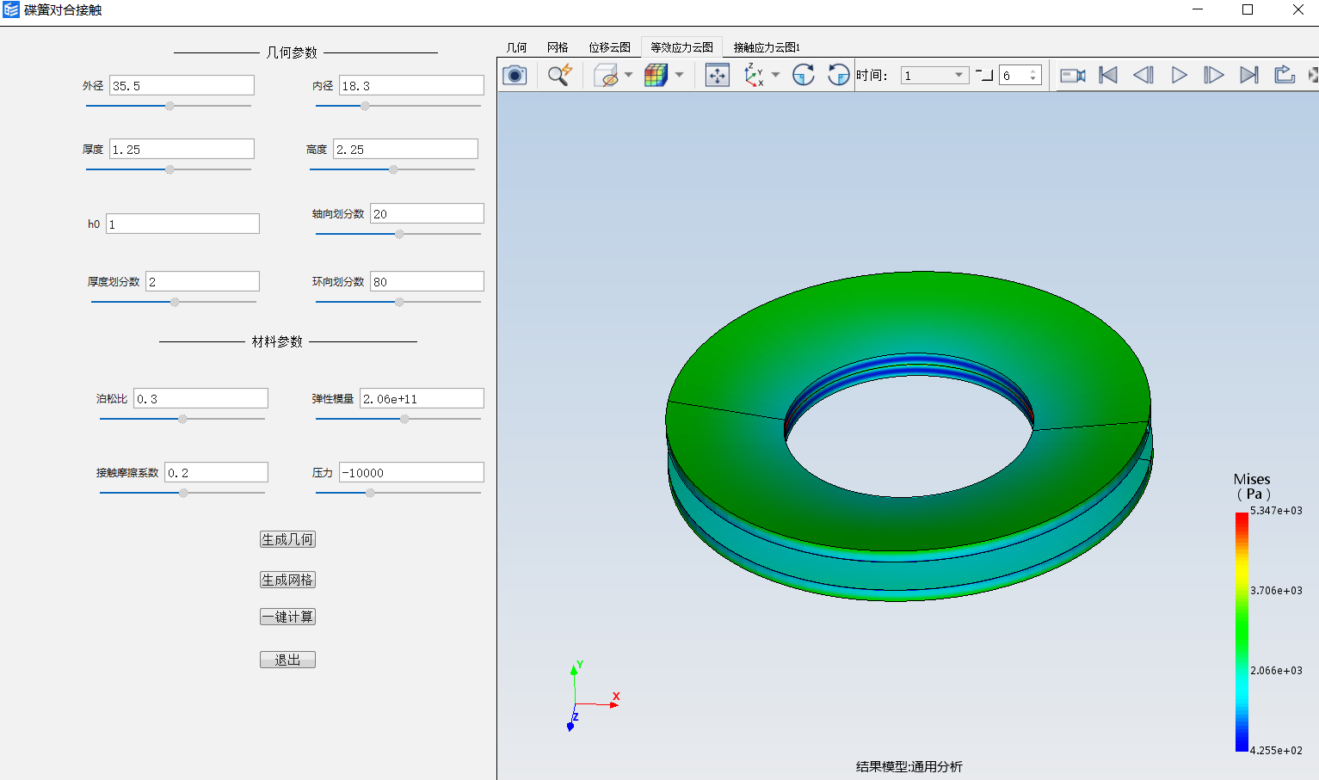The width and height of the screenshot is (1319, 780).
Task: Click the 弹性模量 input field
Action: pyautogui.click(x=422, y=398)
